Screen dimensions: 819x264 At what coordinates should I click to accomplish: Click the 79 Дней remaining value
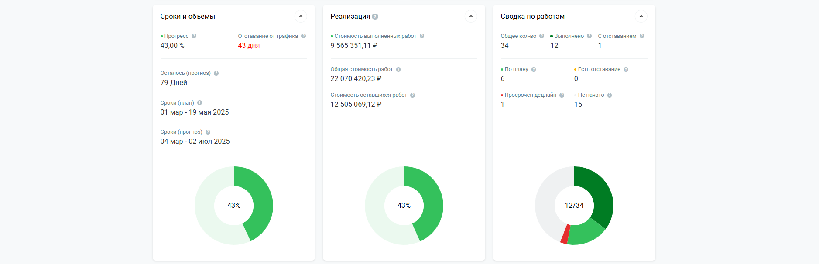(174, 82)
